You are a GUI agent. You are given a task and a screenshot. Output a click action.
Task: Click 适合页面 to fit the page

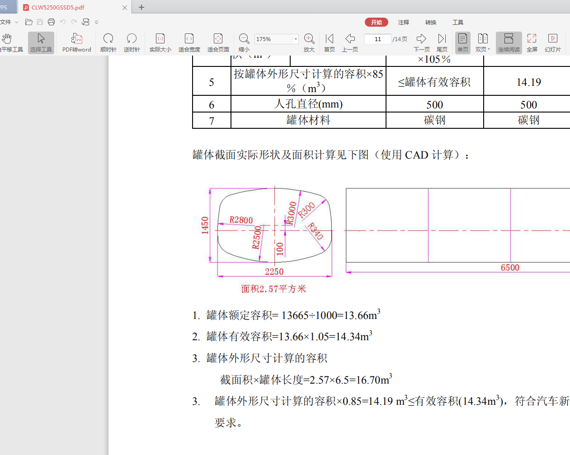click(218, 42)
